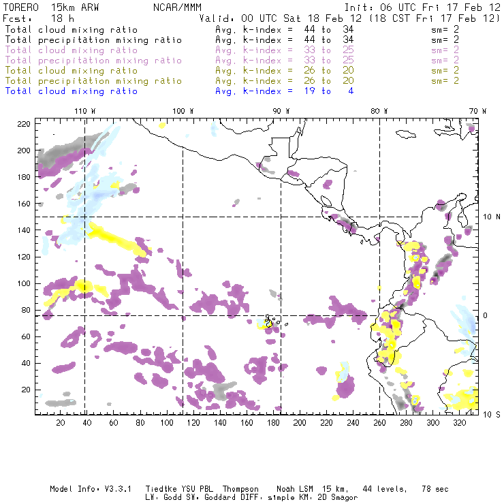Select "Avg. k-index =" in the blue legend row
This screenshot has height=504, width=504.
click(x=254, y=91)
